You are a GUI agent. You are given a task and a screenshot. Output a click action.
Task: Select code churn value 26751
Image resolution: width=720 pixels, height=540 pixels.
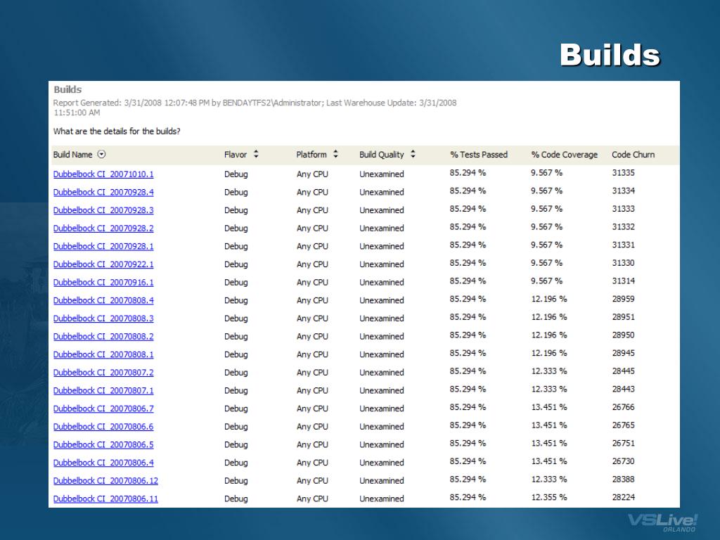pyautogui.click(x=623, y=443)
